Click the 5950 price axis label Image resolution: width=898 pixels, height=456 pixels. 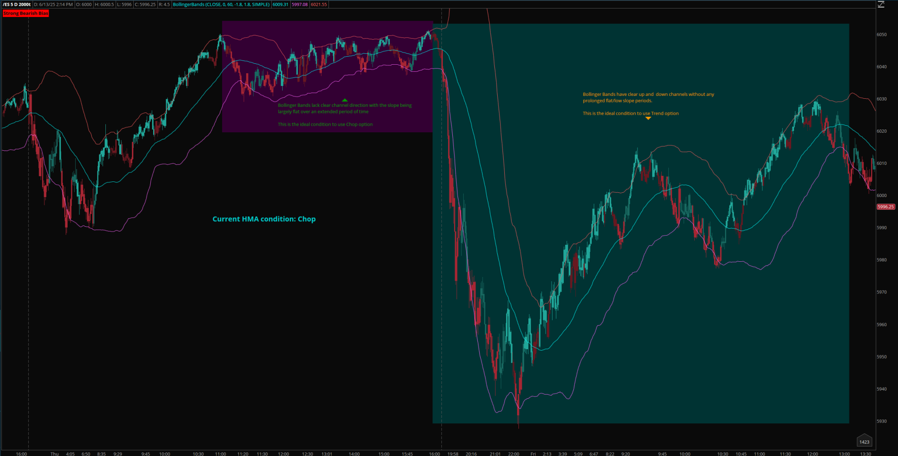[881, 357]
